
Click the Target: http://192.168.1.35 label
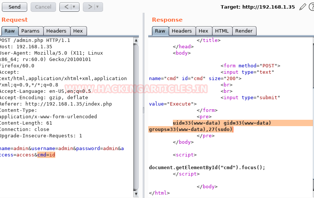point(258,7)
